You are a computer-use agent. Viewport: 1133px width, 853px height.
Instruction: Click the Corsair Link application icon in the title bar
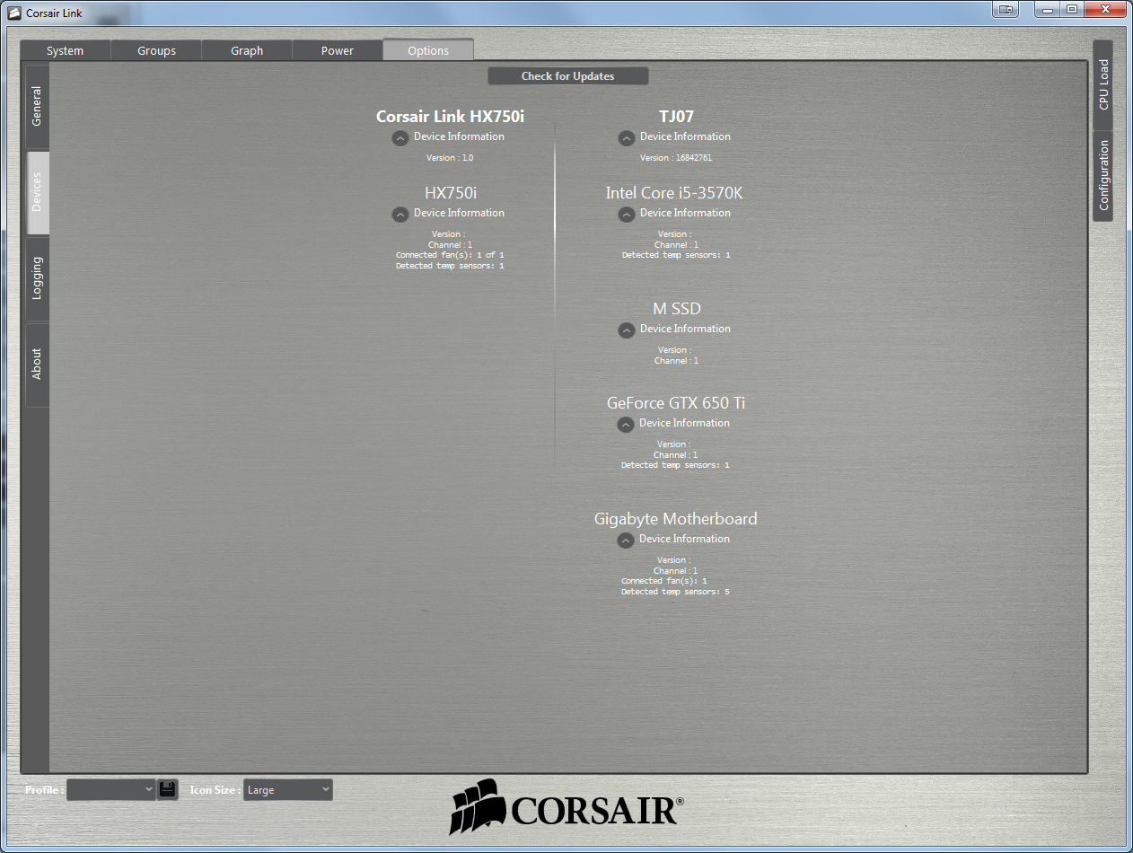pos(14,13)
